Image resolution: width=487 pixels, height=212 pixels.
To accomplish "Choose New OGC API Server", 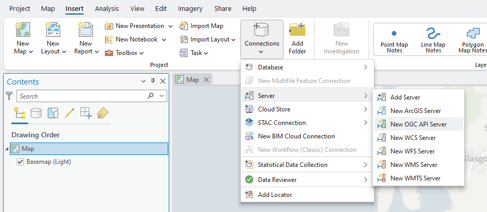I will click(x=418, y=124).
